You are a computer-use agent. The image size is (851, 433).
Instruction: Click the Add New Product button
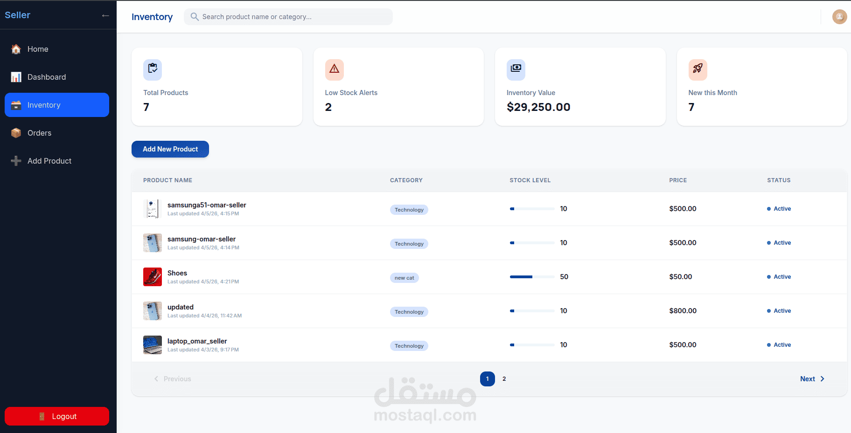(170, 149)
